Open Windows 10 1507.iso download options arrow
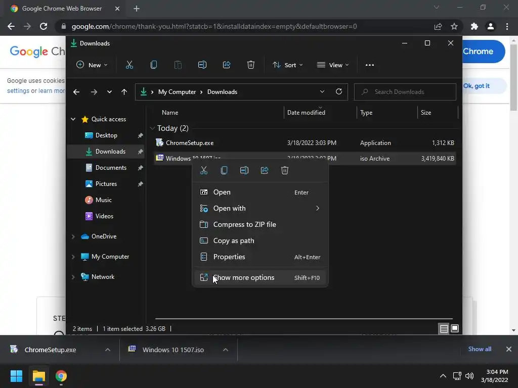 (x=226, y=350)
